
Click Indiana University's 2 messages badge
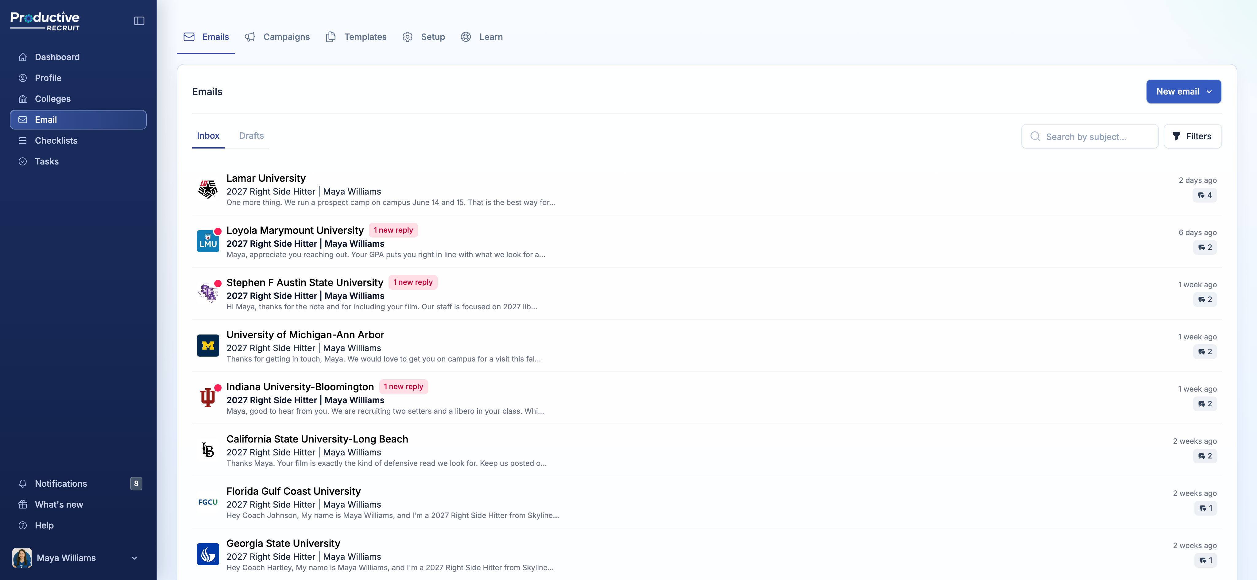[x=1205, y=404]
